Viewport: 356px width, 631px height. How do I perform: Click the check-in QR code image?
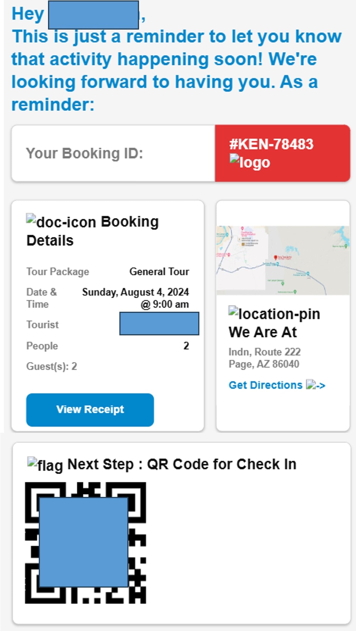coord(85,543)
